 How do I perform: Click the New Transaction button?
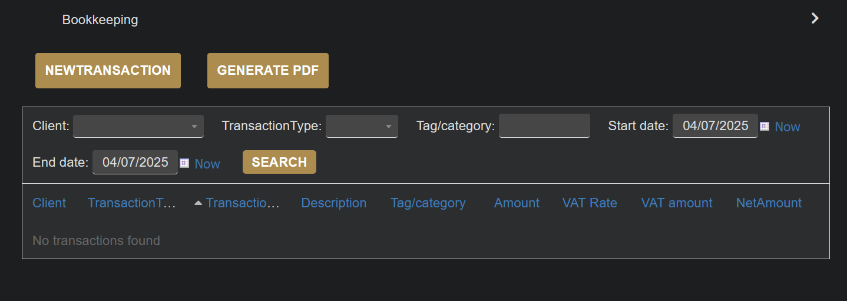[108, 71]
